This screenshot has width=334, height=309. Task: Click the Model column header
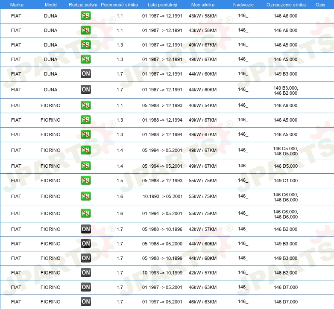[51, 5]
